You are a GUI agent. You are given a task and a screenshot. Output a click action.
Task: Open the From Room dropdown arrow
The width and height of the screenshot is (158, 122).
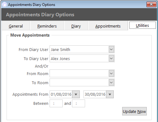(111, 74)
